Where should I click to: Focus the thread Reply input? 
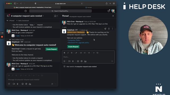click(88, 57)
